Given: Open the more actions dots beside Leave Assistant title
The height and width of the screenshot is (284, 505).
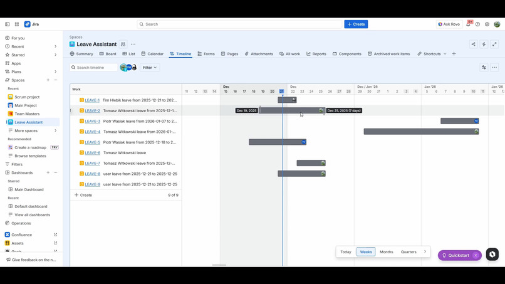Looking at the screenshot, I should pos(133,44).
